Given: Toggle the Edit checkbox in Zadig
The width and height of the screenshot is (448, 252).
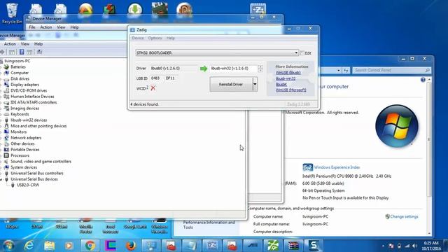Looking at the screenshot, I should click(302, 53).
